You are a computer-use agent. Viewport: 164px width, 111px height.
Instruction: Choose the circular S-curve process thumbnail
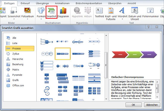pos(47,91)
